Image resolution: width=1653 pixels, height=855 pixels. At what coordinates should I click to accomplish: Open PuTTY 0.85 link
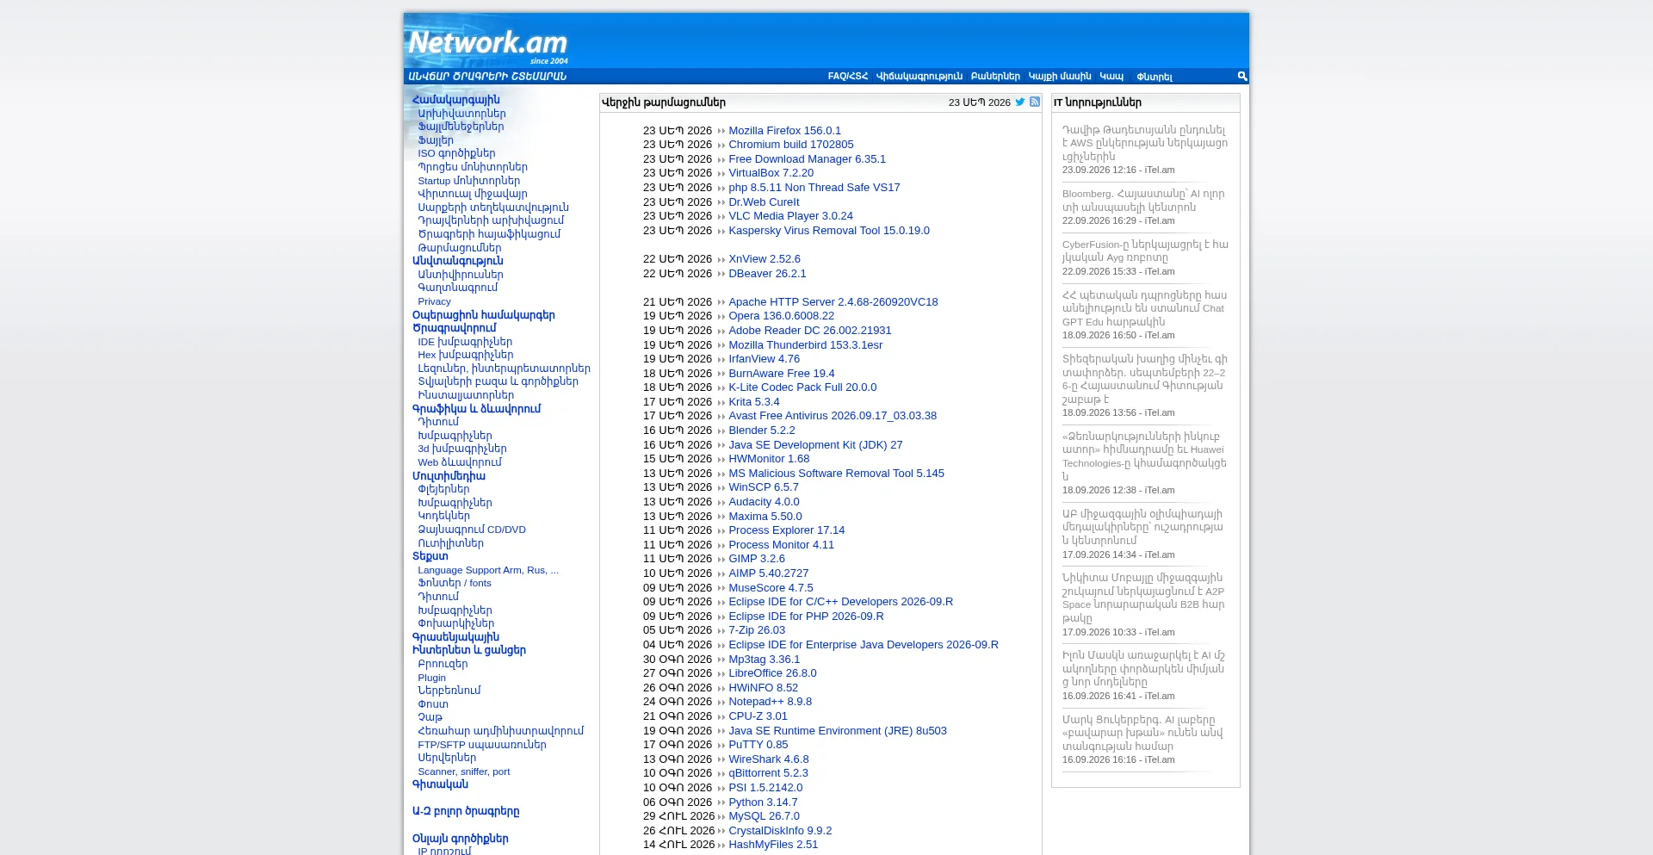coord(758,745)
